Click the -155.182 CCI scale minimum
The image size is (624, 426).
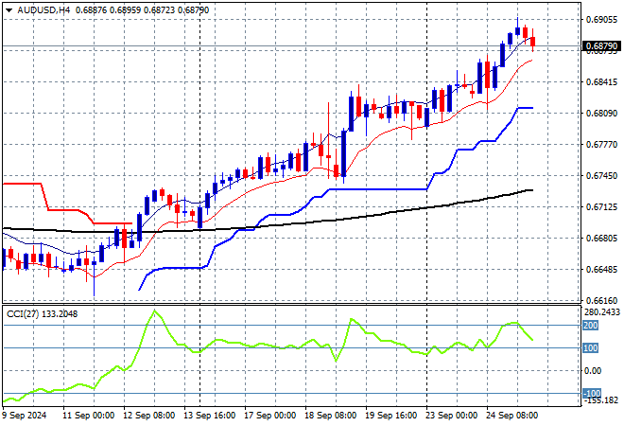click(x=601, y=400)
